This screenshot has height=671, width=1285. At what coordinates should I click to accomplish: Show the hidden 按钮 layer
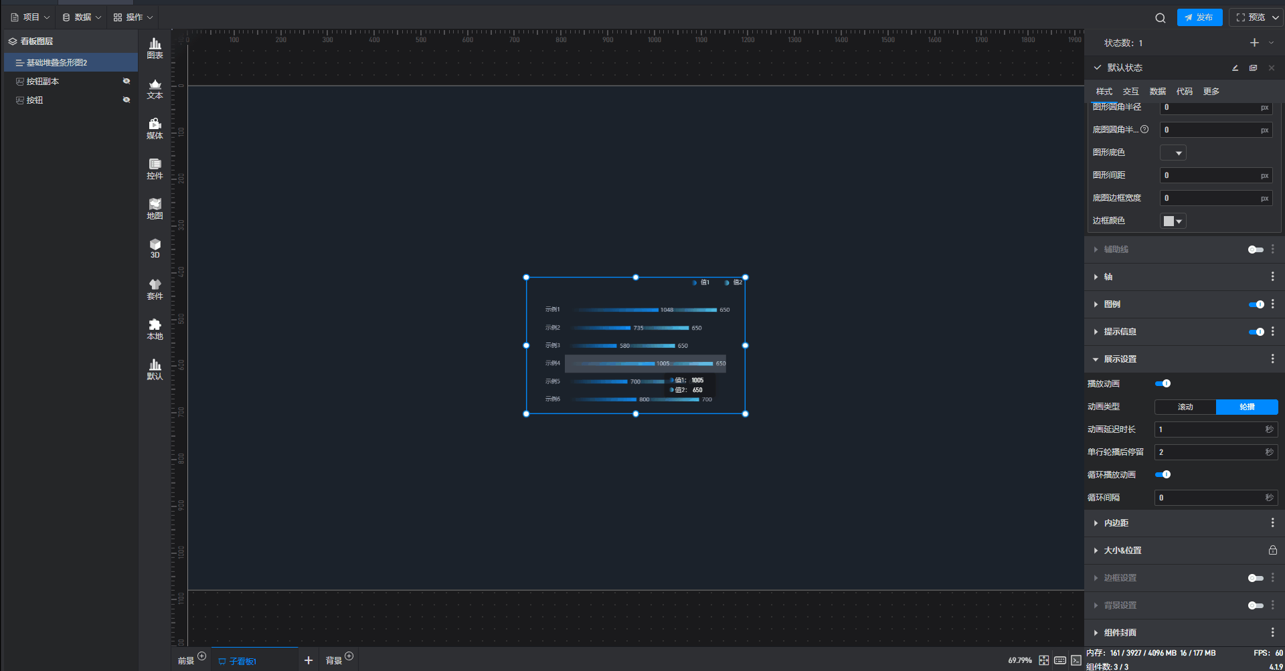[x=126, y=100]
